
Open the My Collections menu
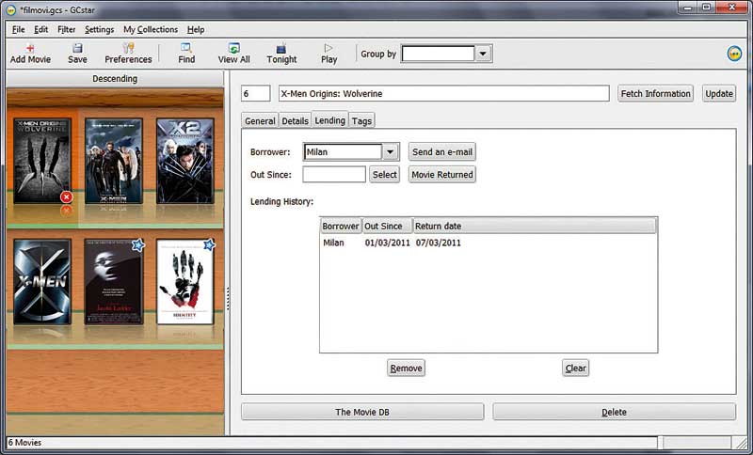151,30
